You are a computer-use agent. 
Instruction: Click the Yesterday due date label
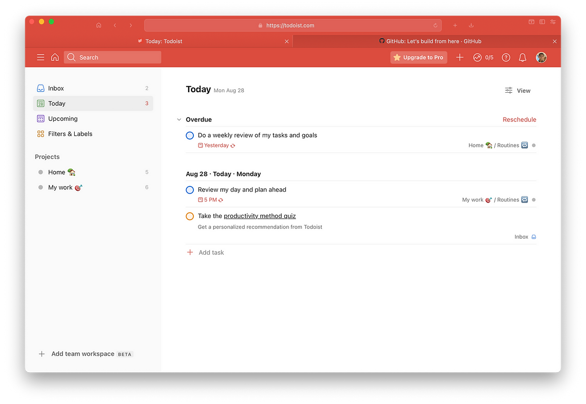pyautogui.click(x=216, y=145)
